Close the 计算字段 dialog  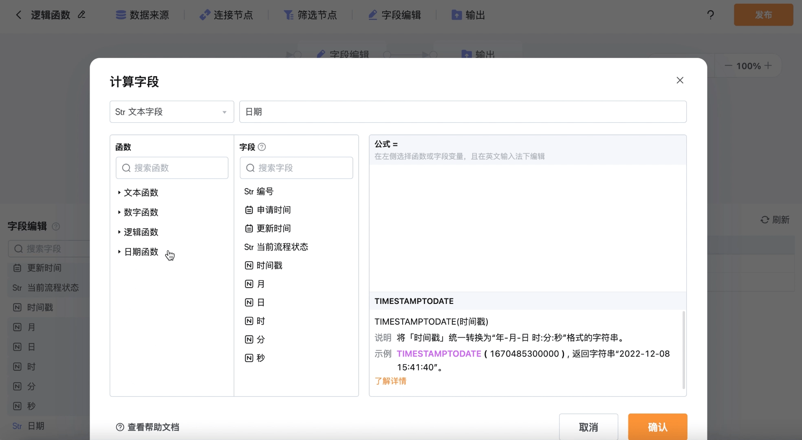pos(680,80)
